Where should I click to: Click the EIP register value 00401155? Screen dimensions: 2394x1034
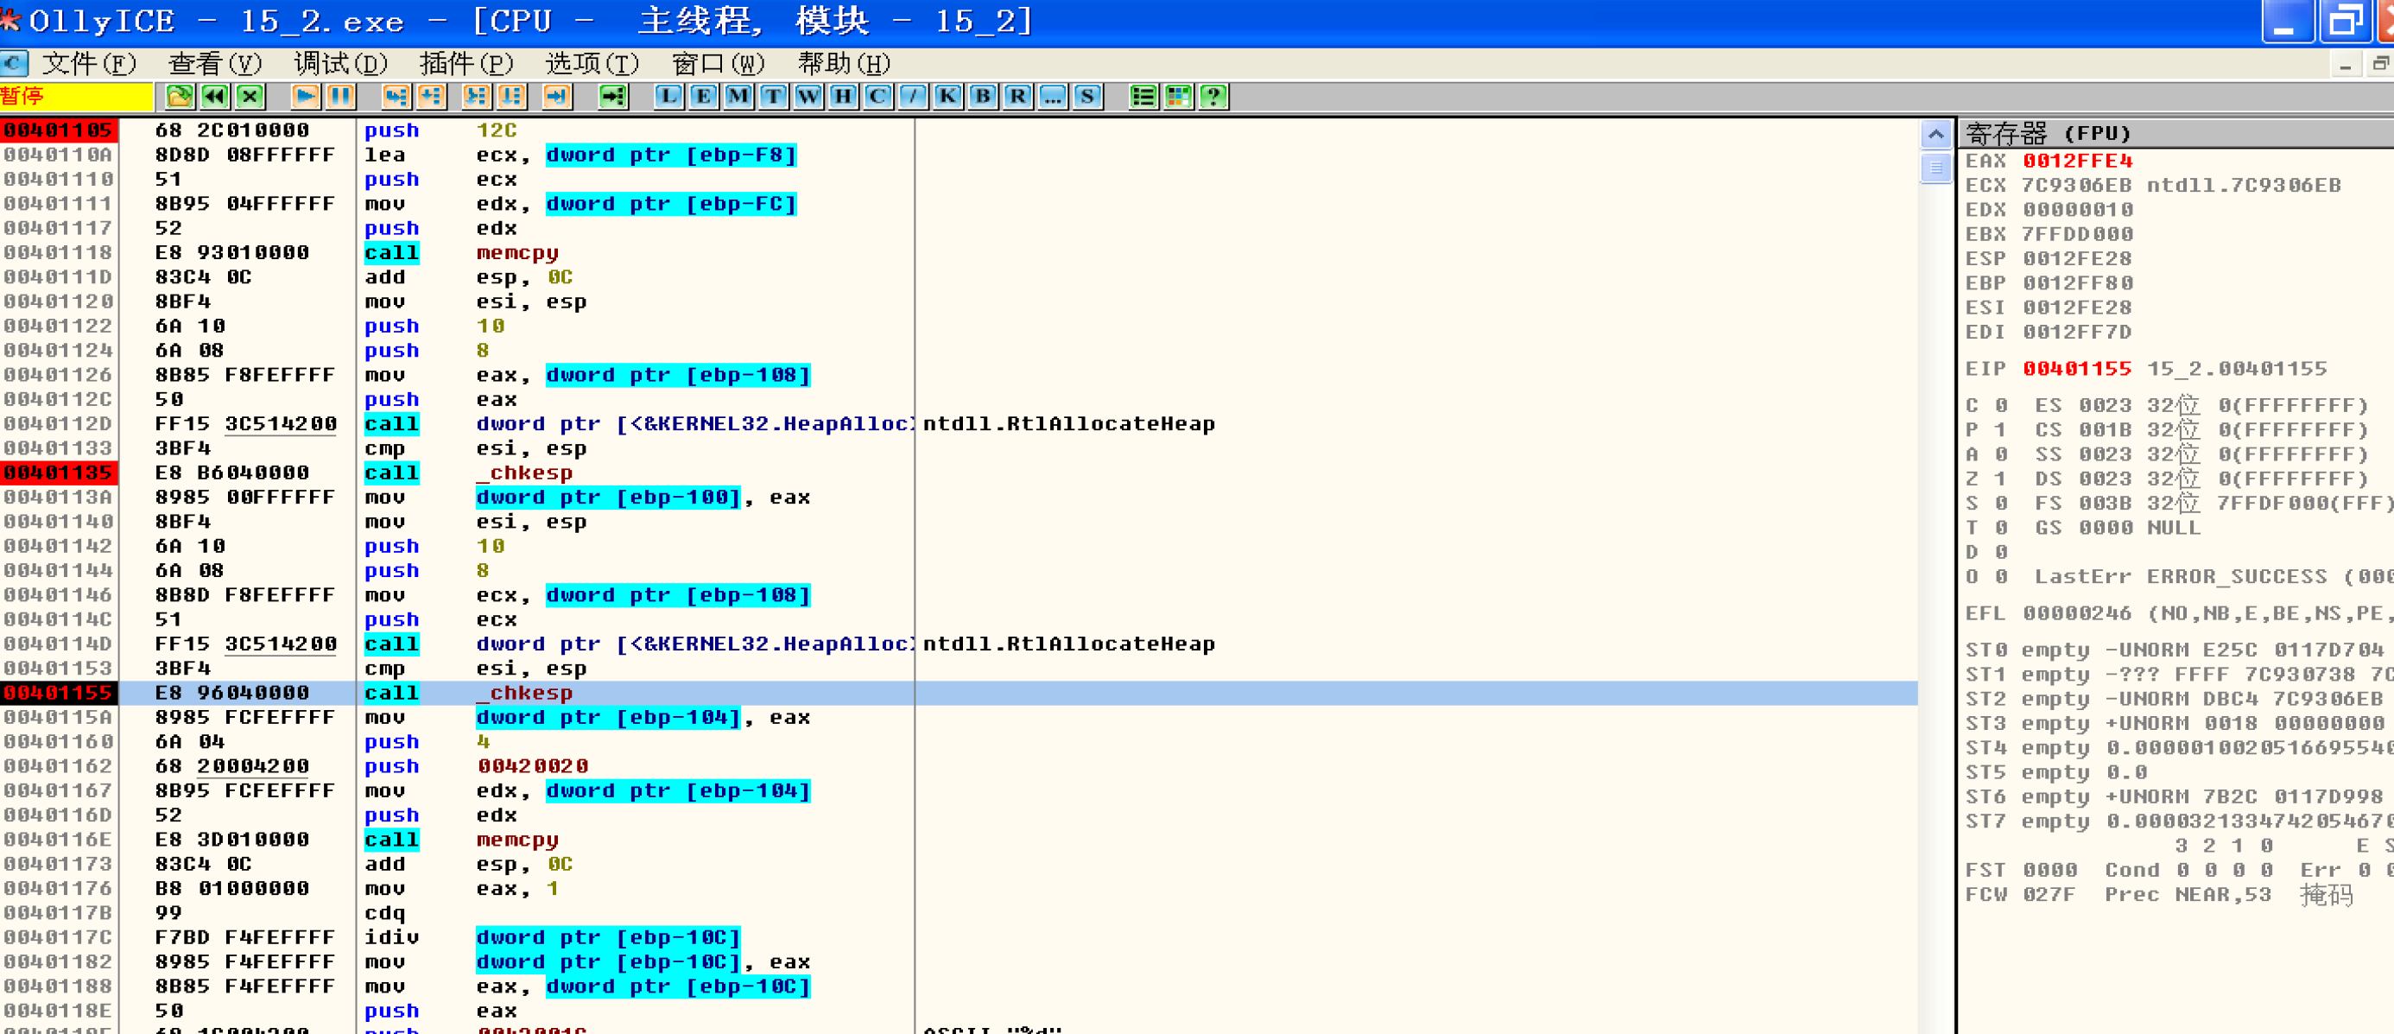2077,368
